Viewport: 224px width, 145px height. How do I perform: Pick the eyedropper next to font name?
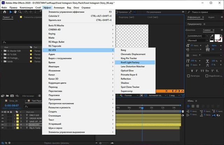(211, 36)
